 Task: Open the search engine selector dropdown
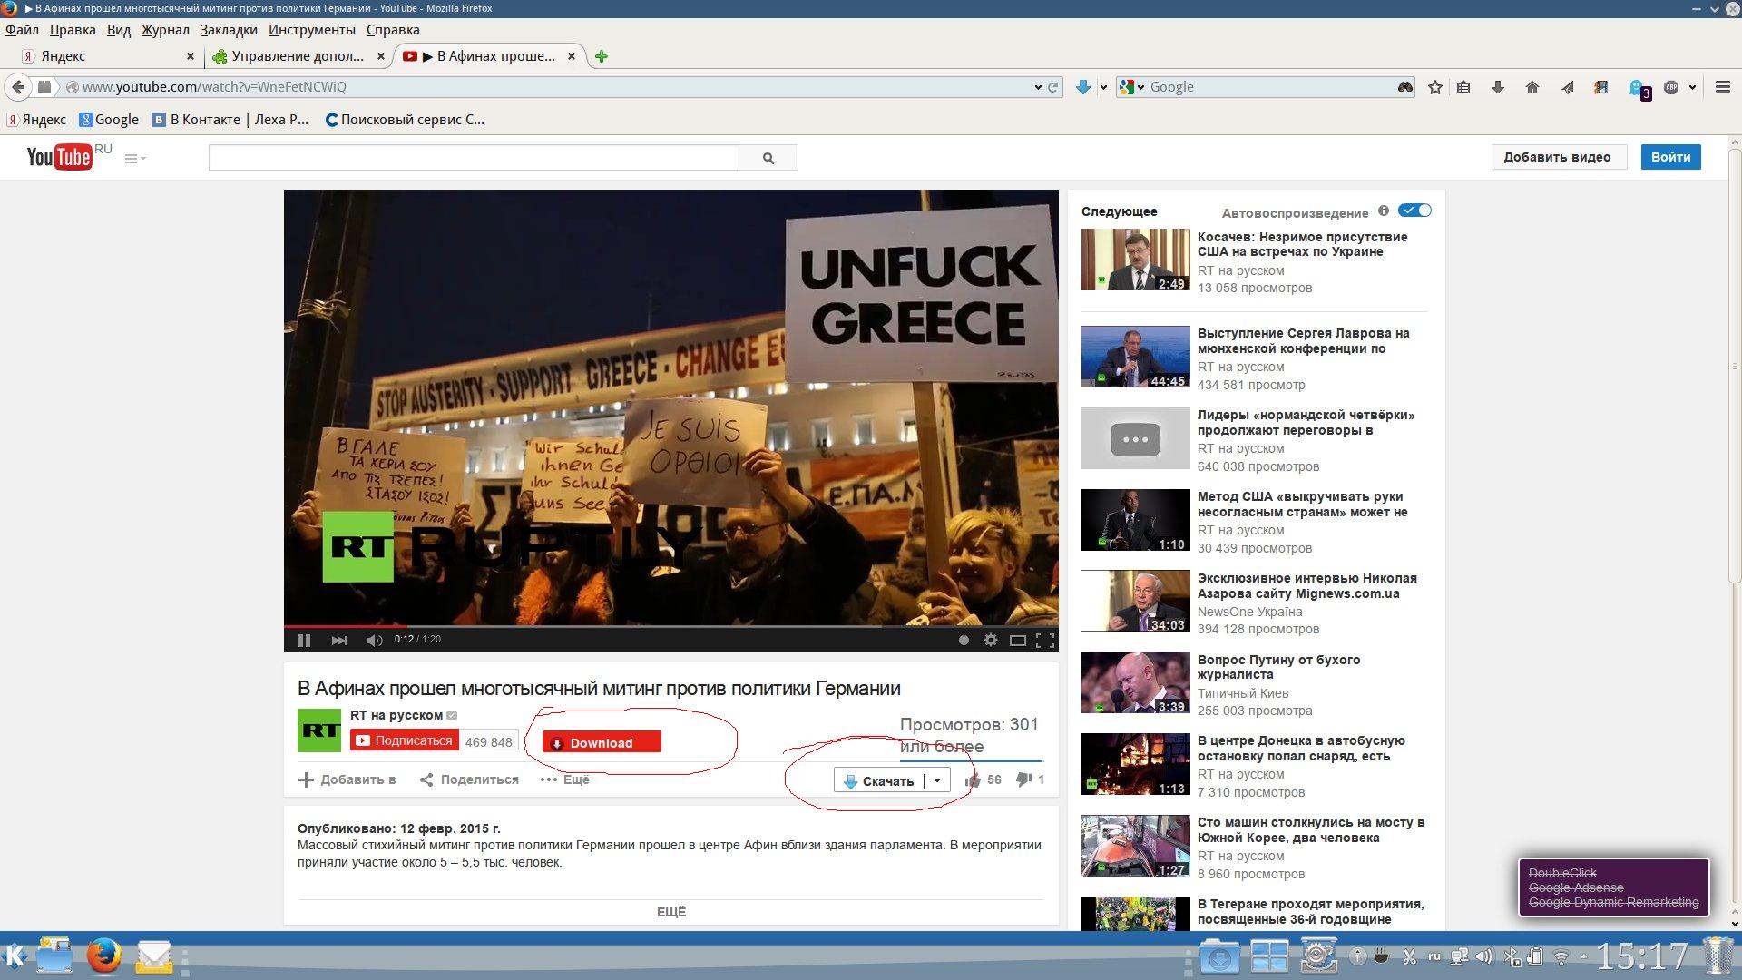click(x=1131, y=87)
